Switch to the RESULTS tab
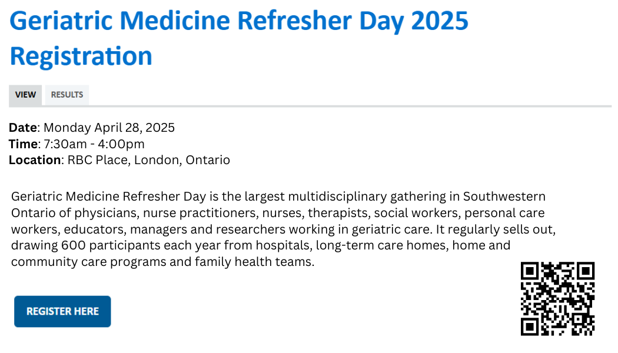The image size is (618, 353). tap(67, 95)
